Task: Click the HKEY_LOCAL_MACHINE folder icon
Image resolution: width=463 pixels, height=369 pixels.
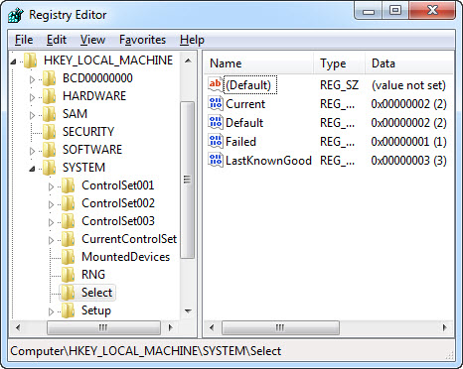Action: click(31, 61)
